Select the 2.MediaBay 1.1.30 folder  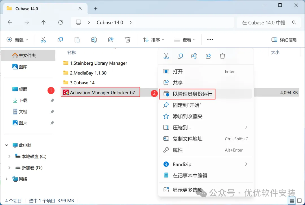click(85, 73)
